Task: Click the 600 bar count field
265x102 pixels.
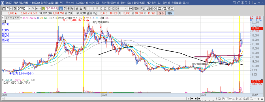Action: (x=130, y=8)
